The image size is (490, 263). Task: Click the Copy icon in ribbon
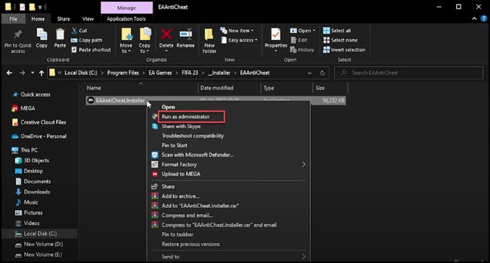pyautogui.click(x=41, y=35)
